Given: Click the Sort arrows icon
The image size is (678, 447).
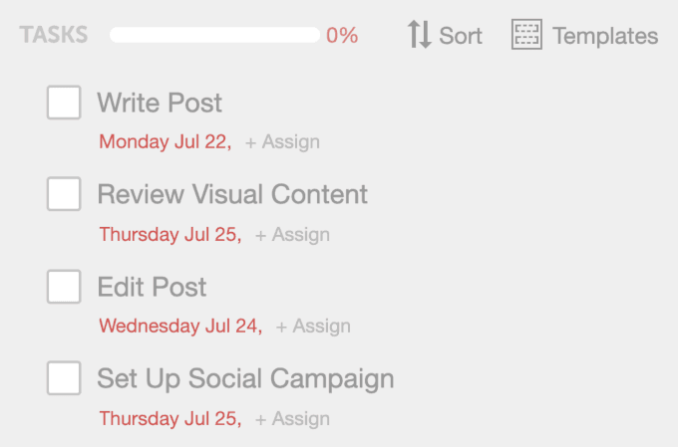Looking at the screenshot, I should tap(420, 35).
